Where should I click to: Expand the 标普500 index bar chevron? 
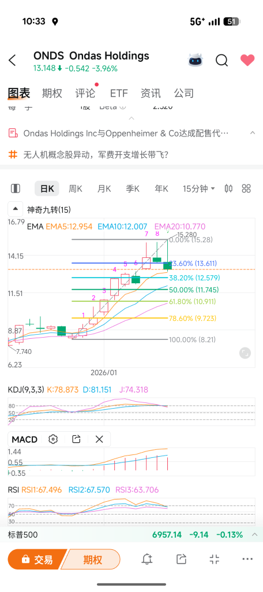pyautogui.click(x=255, y=534)
